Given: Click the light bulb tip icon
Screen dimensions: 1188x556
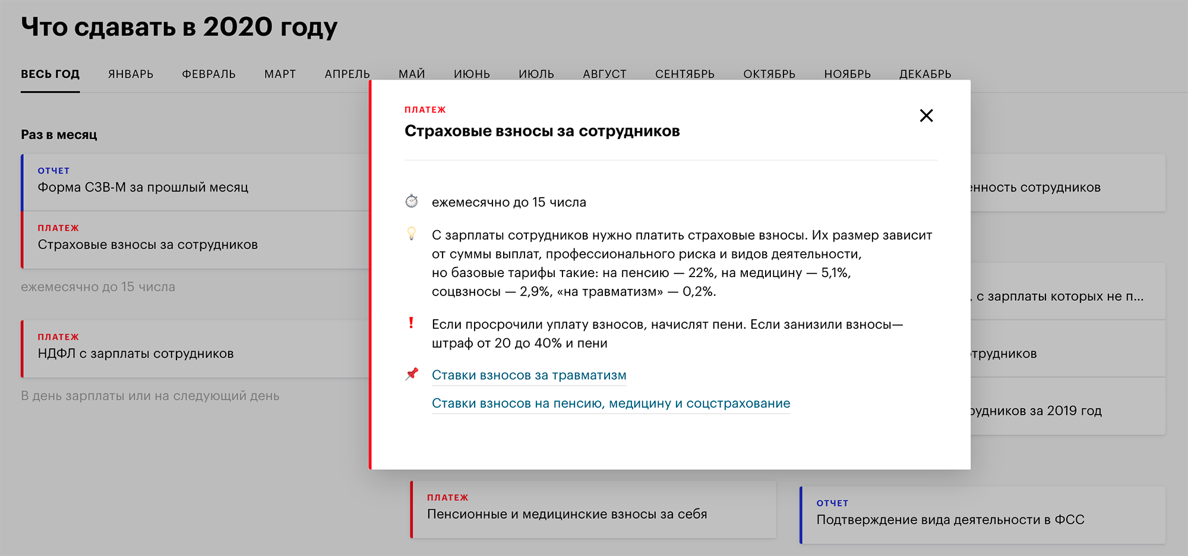Looking at the screenshot, I should click(x=411, y=233).
